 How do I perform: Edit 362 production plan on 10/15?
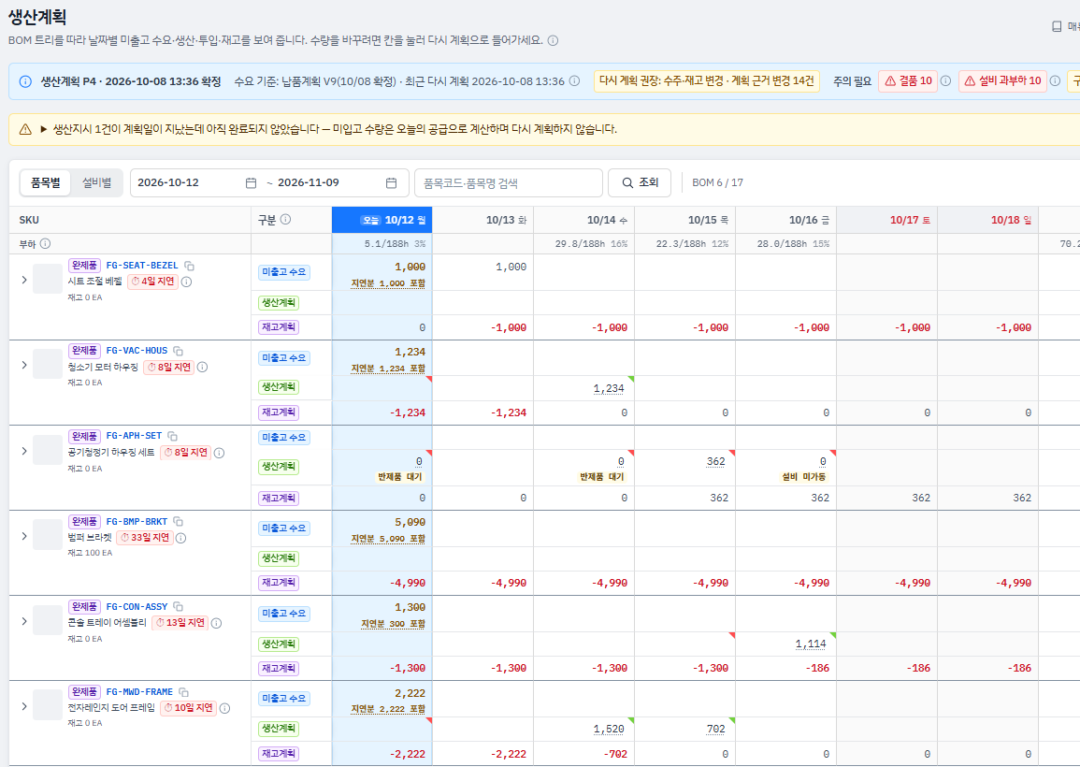[716, 462]
